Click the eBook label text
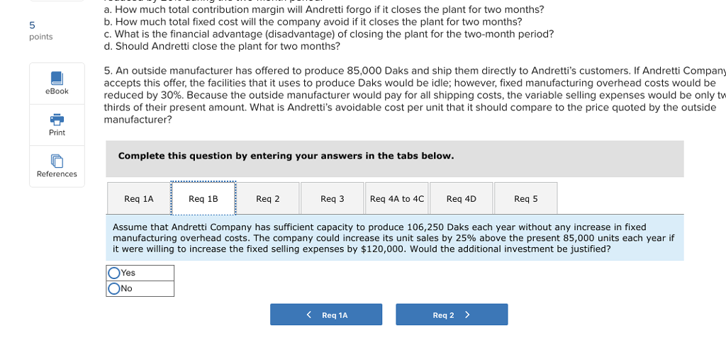 pos(57,91)
